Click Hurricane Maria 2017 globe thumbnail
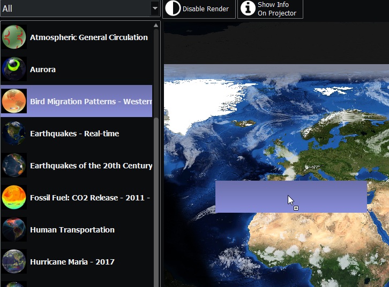 (14, 261)
